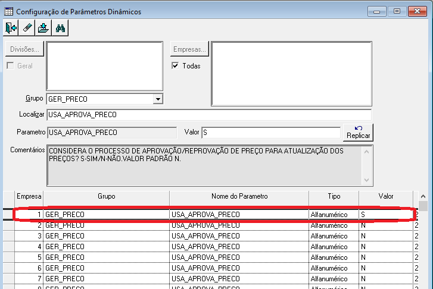Click the Valor input field containing S

pos(271,133)
